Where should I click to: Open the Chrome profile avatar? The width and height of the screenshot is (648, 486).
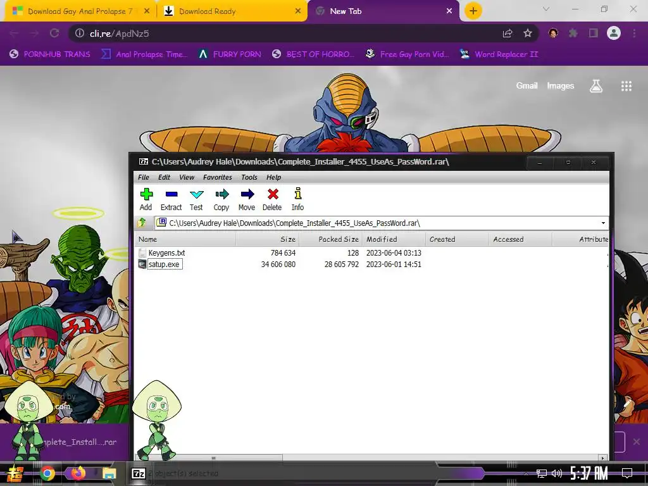[614, 33]
